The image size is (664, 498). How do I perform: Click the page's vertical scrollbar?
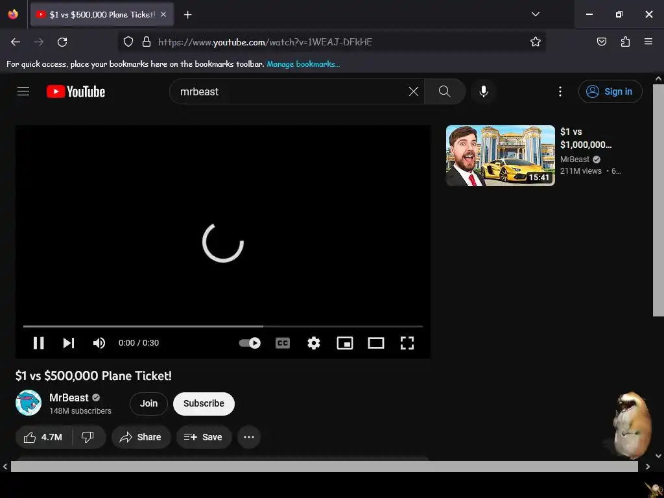click(x=658, y=200)
